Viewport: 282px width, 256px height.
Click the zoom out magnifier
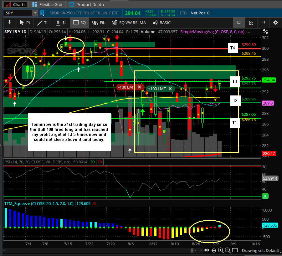228,250
